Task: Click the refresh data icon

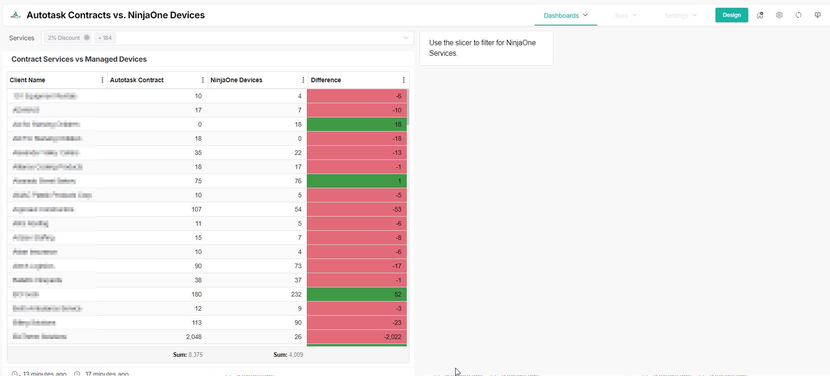Action: 798,15
